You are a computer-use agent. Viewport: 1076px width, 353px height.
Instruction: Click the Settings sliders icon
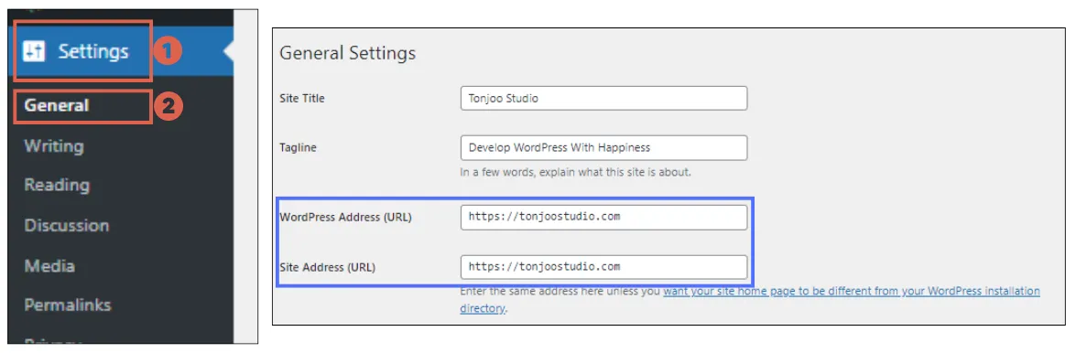[x=34, y=51]
